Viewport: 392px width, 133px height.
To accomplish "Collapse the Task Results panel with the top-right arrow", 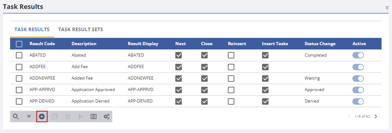I will [x=387, y=8].
